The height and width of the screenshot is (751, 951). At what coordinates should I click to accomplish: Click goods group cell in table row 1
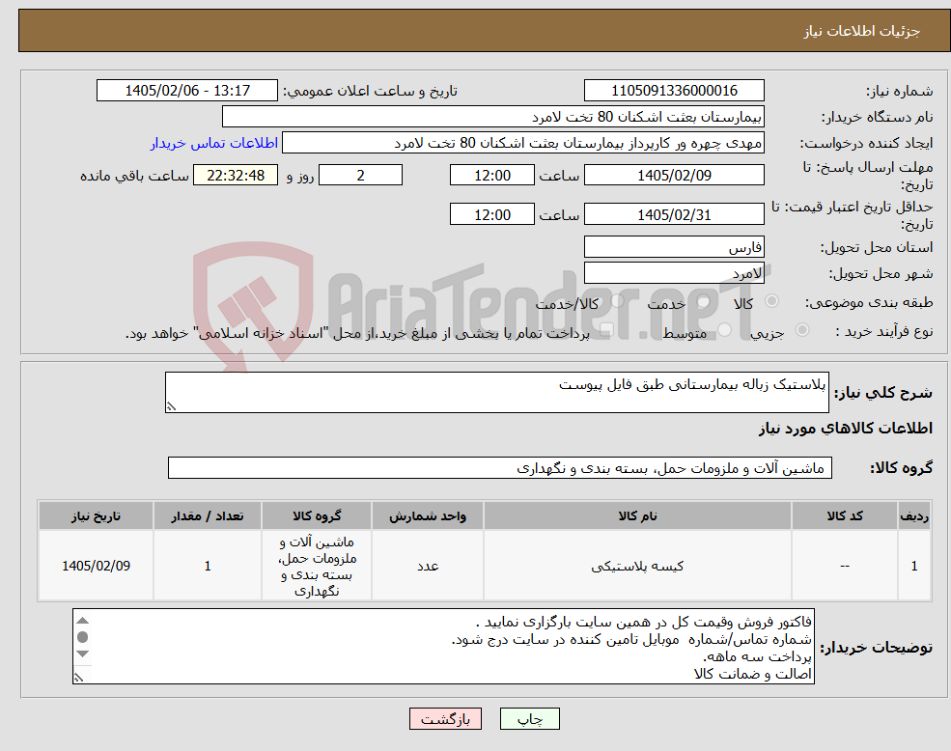[x=317, y=566]
